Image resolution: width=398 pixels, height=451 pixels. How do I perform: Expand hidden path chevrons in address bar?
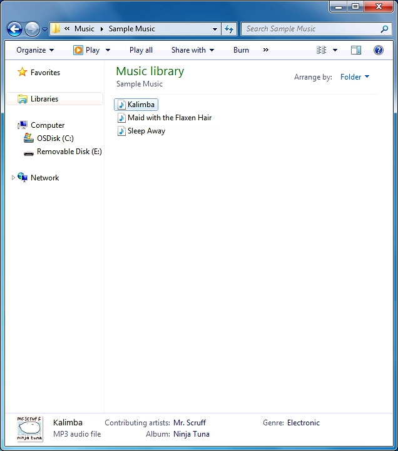click(67, 28)
